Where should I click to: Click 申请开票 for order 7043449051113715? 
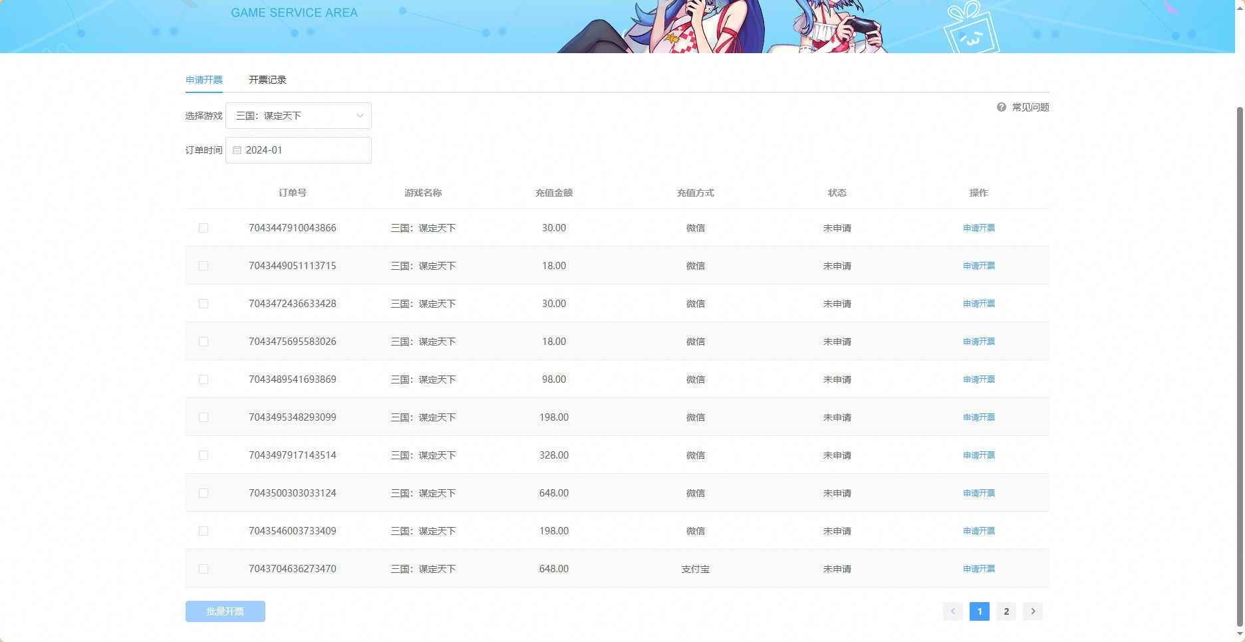[x=979, y=266]
